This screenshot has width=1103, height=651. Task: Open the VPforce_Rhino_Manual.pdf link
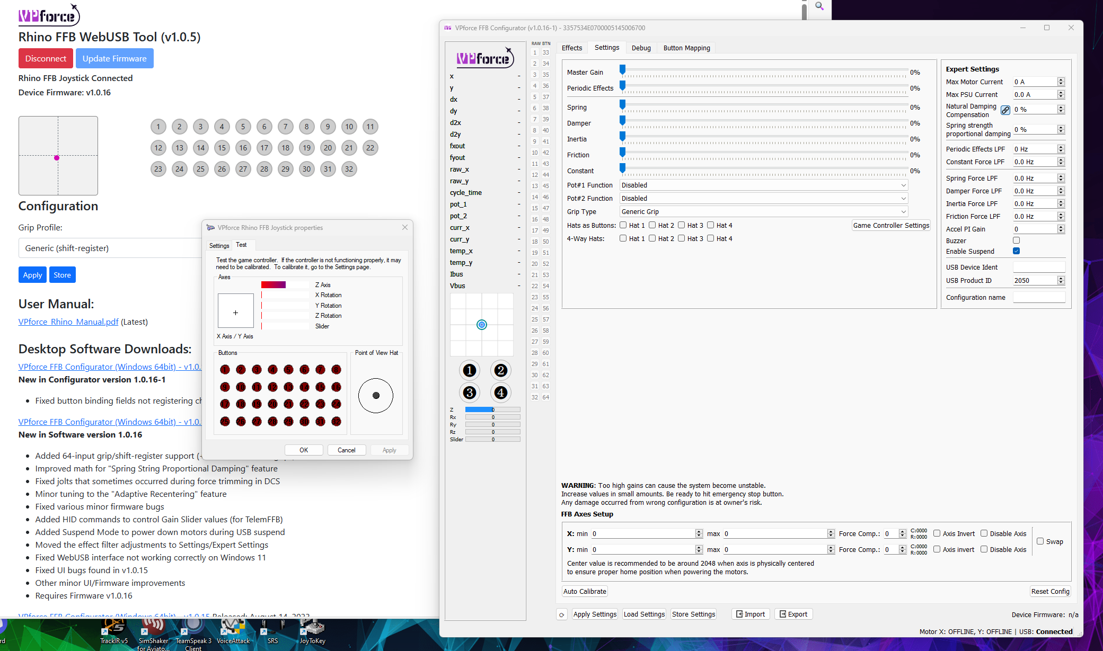68,322
